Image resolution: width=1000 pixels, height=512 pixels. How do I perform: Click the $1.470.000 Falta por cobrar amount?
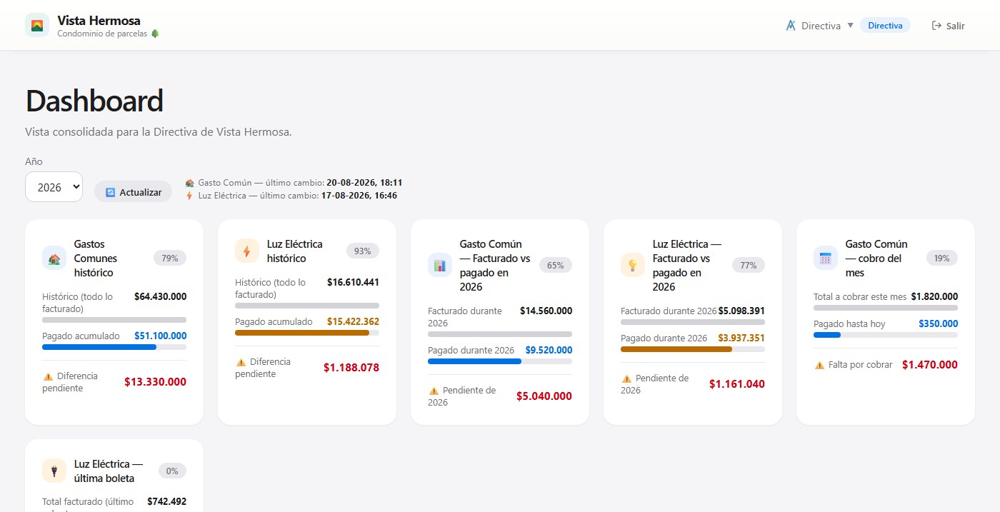[x=930, y=365]
